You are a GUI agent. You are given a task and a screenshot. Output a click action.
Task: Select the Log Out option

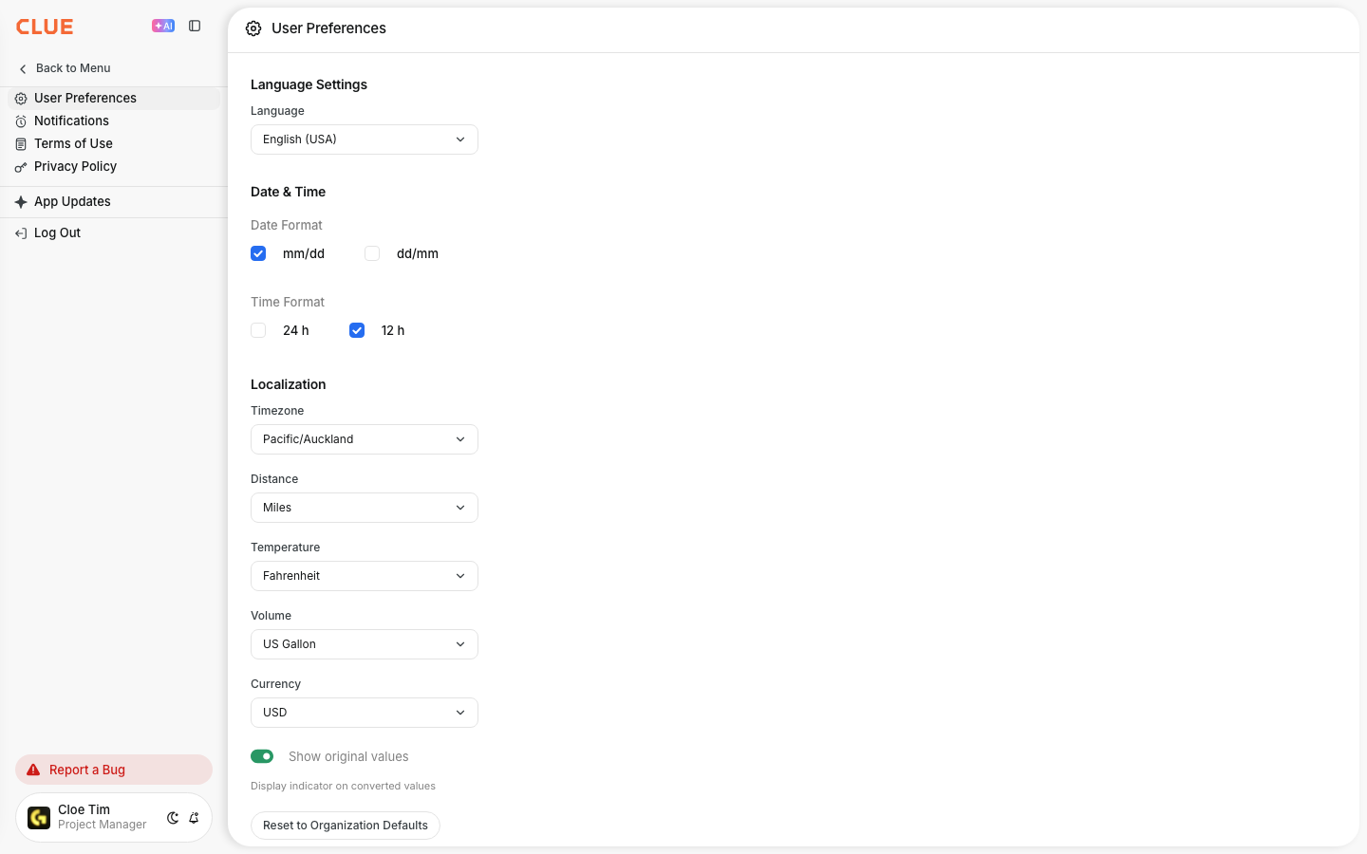pos(114,233)
